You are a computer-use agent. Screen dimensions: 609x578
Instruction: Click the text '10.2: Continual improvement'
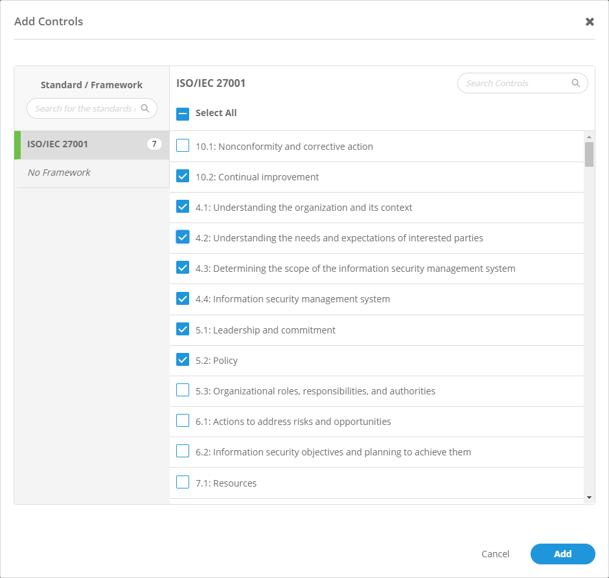257,177
